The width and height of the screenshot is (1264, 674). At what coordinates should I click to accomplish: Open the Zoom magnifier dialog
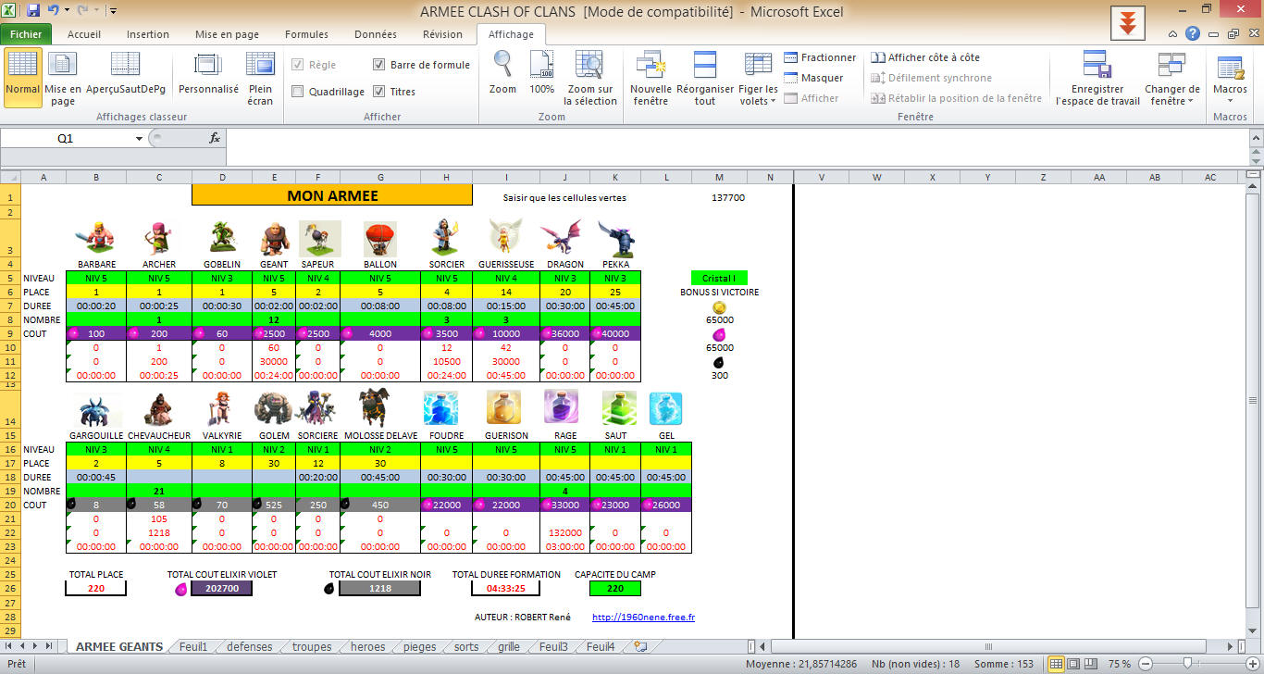coord(502,74)
